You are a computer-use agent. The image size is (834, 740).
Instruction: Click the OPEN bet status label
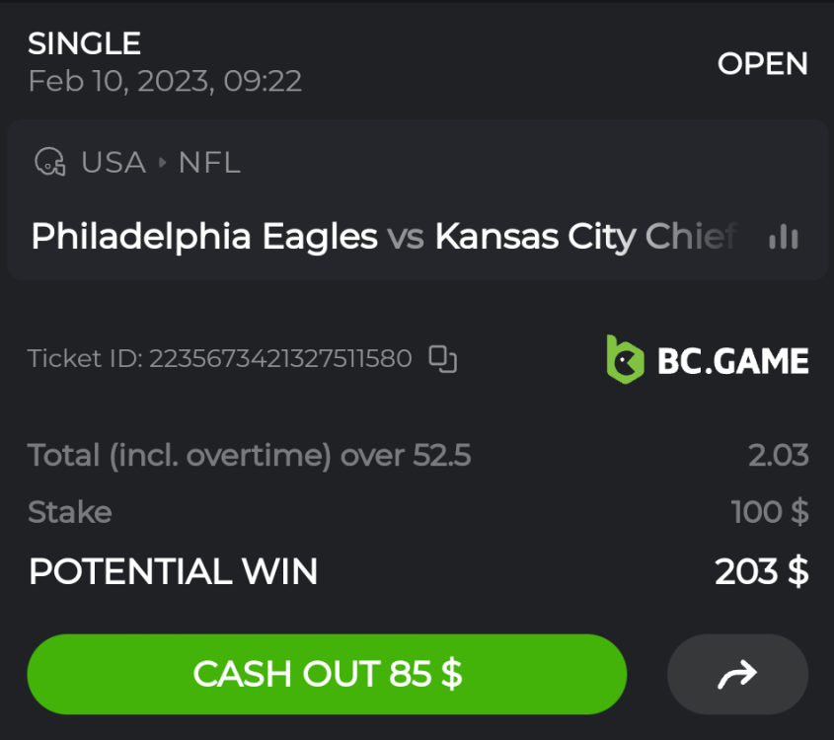[x=762, y=64]
